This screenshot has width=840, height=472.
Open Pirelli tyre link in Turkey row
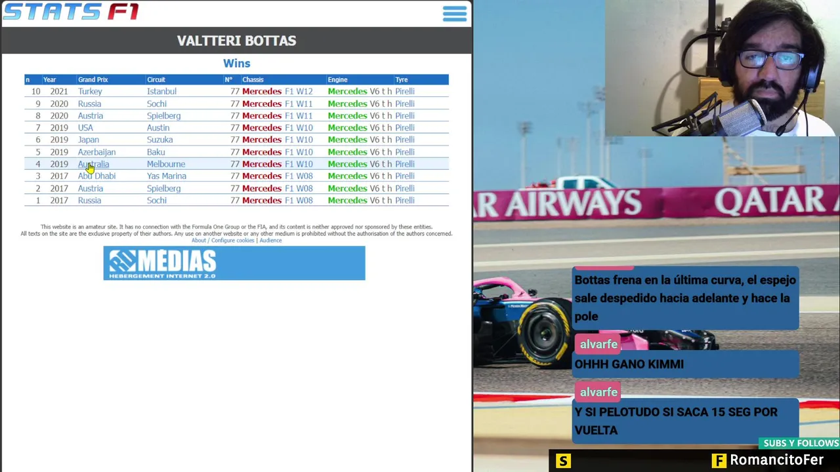404,92
